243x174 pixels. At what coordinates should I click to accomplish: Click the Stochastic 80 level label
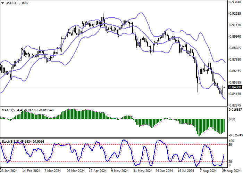click(x=230, y=145)
